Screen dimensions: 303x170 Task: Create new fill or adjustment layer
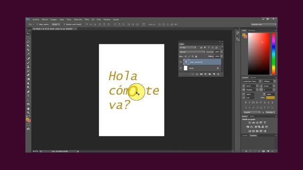coord(205,74)
